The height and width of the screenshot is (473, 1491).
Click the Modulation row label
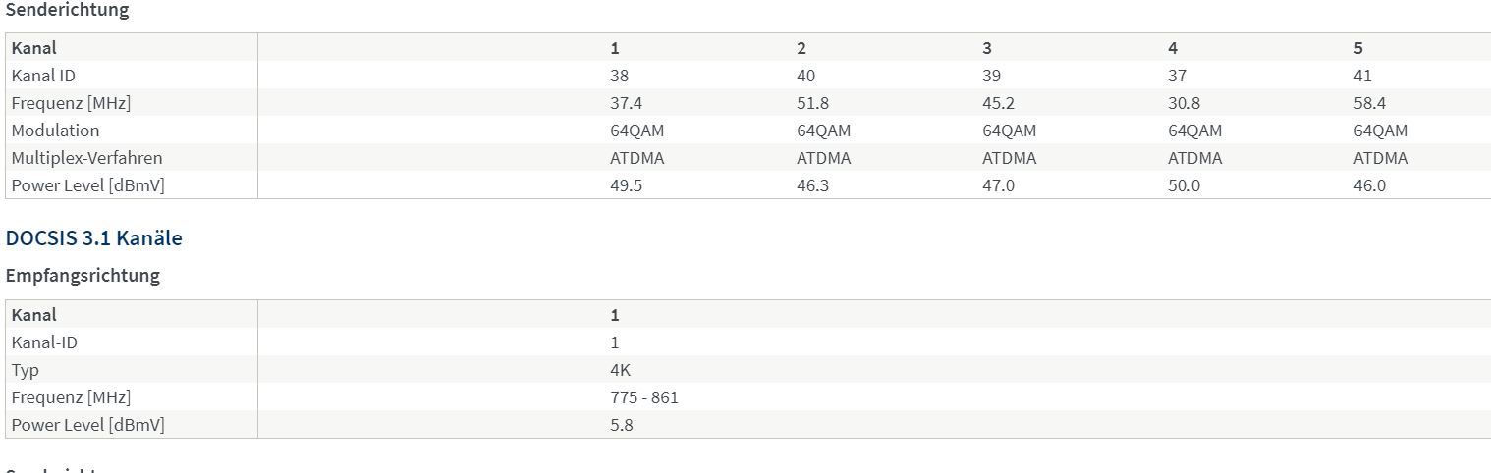[55, 131]
